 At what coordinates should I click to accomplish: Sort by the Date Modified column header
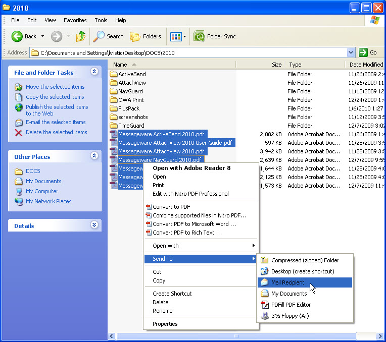tap(365, 65)
